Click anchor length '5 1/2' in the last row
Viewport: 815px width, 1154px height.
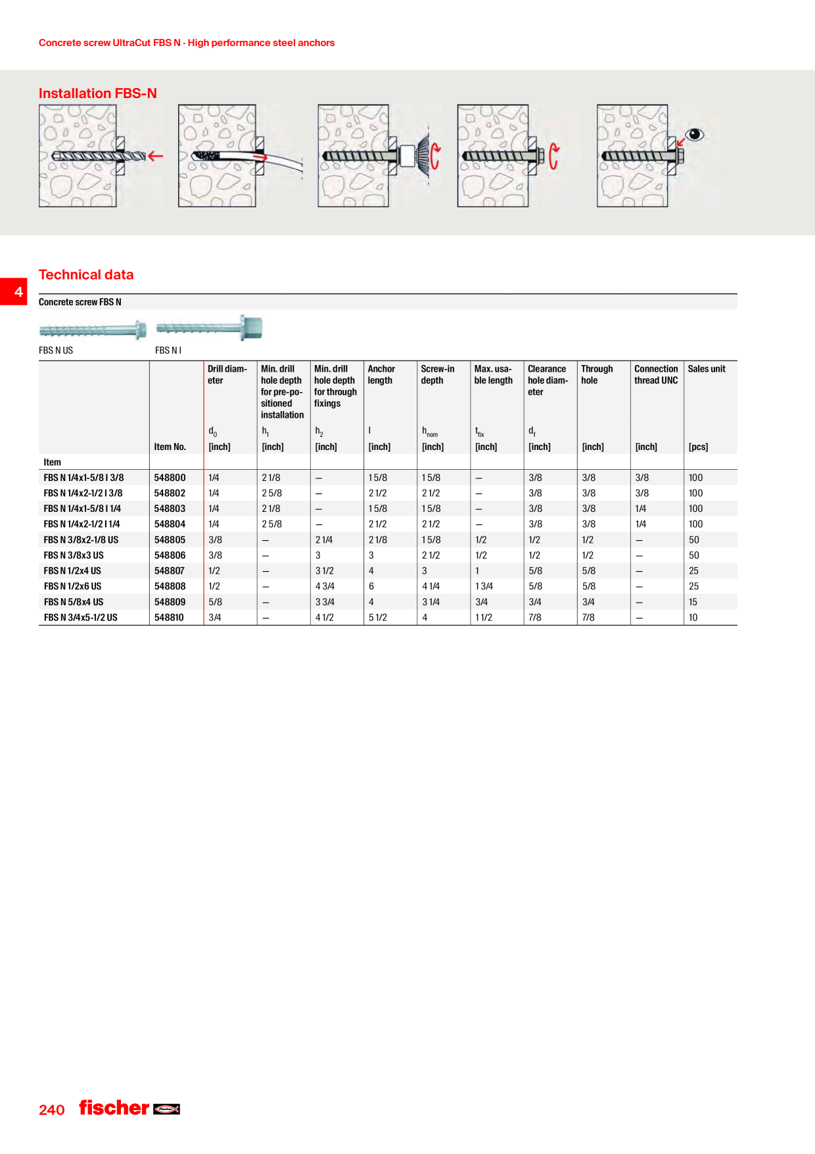point(378,618)
